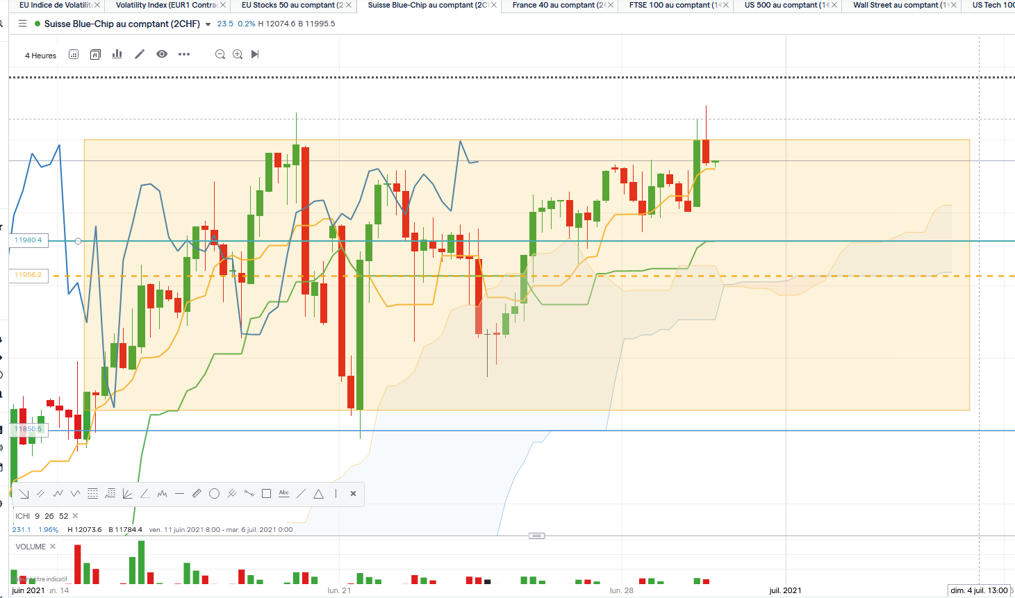
Task: Select the diagonal line tool
Action: point(301,494)
